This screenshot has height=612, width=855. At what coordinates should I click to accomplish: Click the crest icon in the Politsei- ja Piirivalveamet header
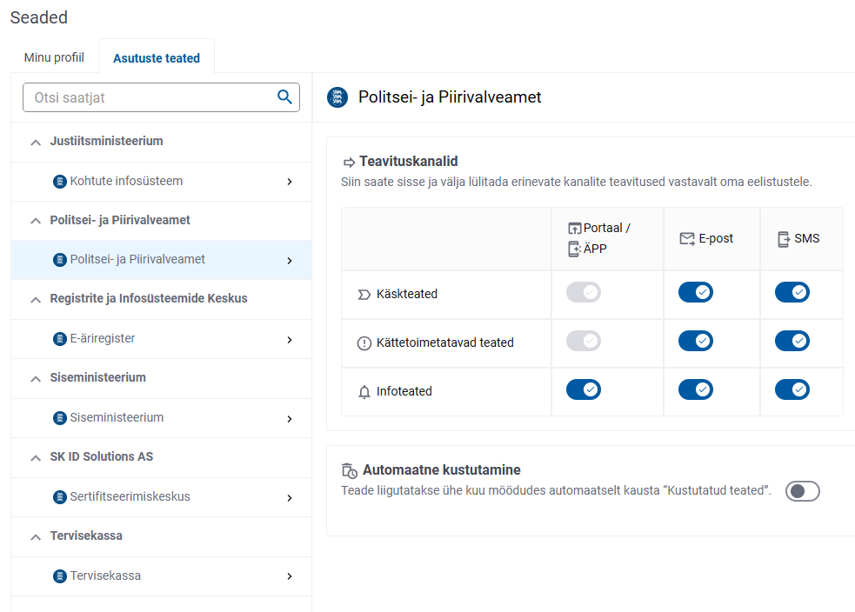click(337, 97)
